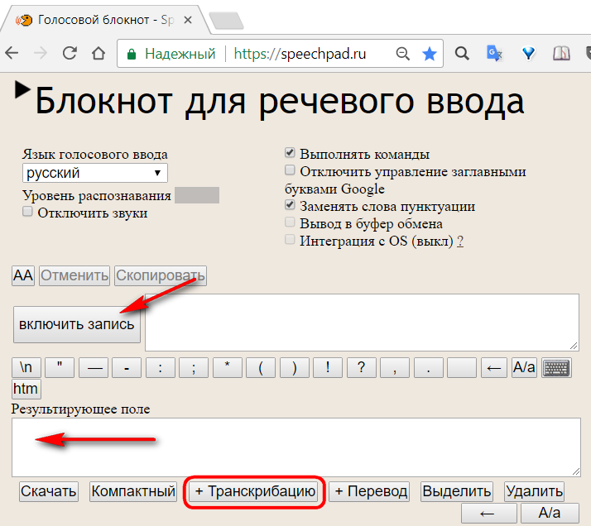Click inside the Результирующее поле text area
This screenshot has height=526, width=591.
point(295,447)
